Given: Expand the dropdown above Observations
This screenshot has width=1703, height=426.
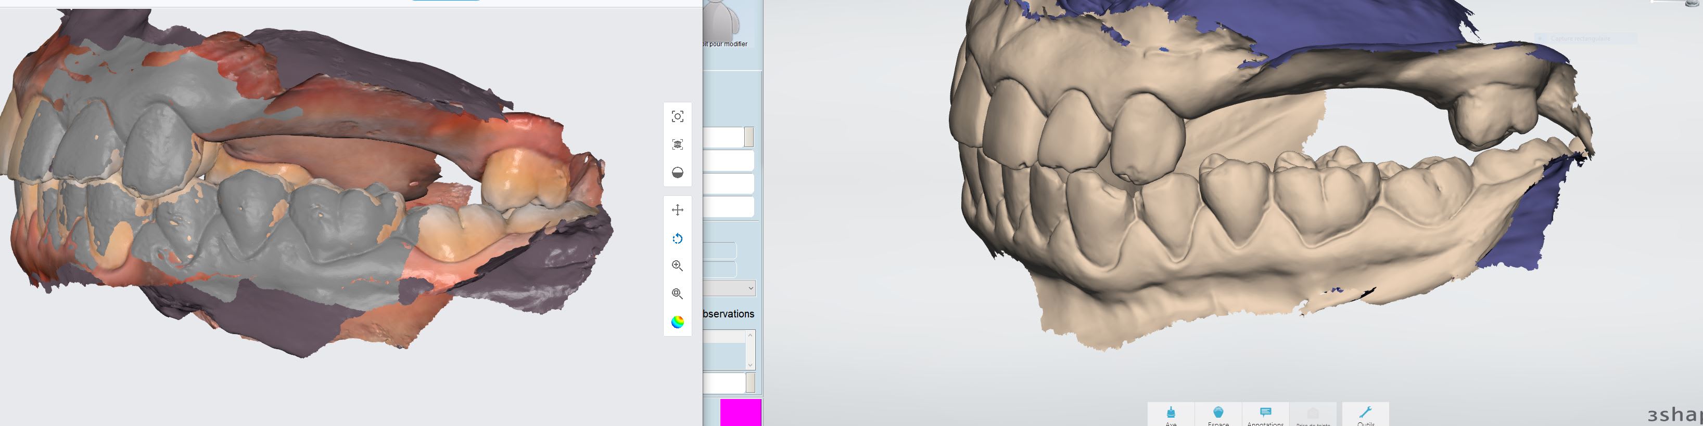Looking at the screenshot, I should coord(749,288).
